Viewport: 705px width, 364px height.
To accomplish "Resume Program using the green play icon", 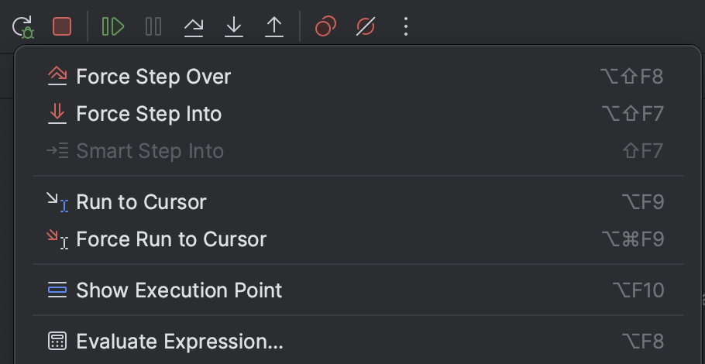I will 112,27.
